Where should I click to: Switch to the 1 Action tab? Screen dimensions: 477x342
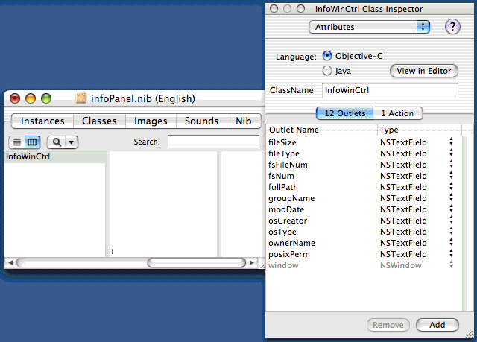(397, 113)
